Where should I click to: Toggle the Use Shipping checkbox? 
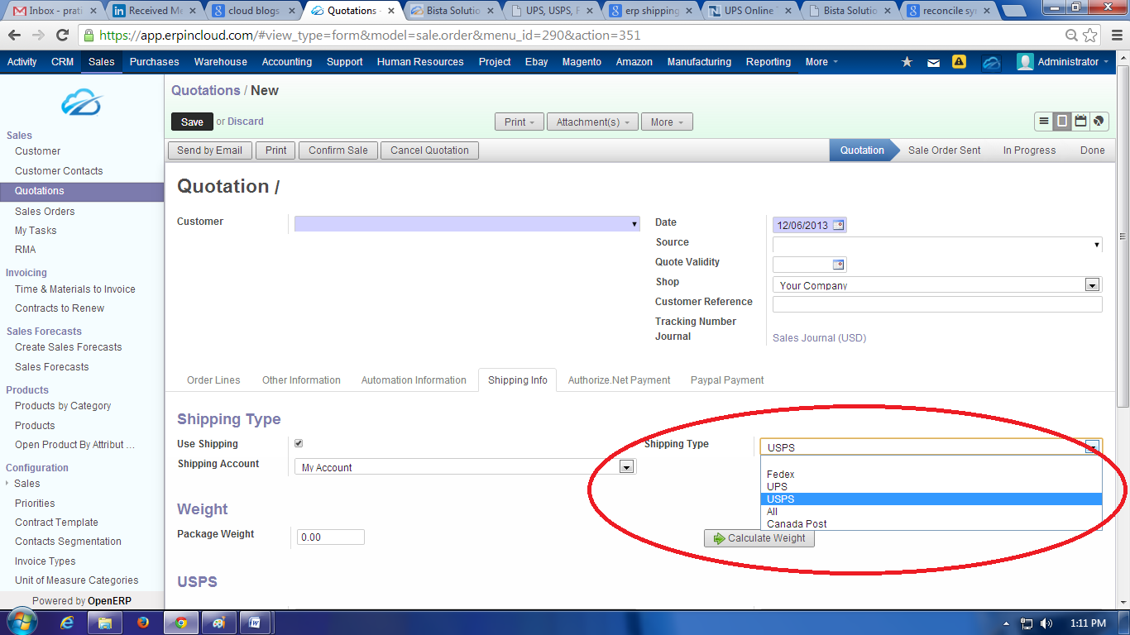point(299,443)
